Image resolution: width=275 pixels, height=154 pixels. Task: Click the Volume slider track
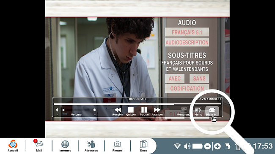[x=76, y=110]
